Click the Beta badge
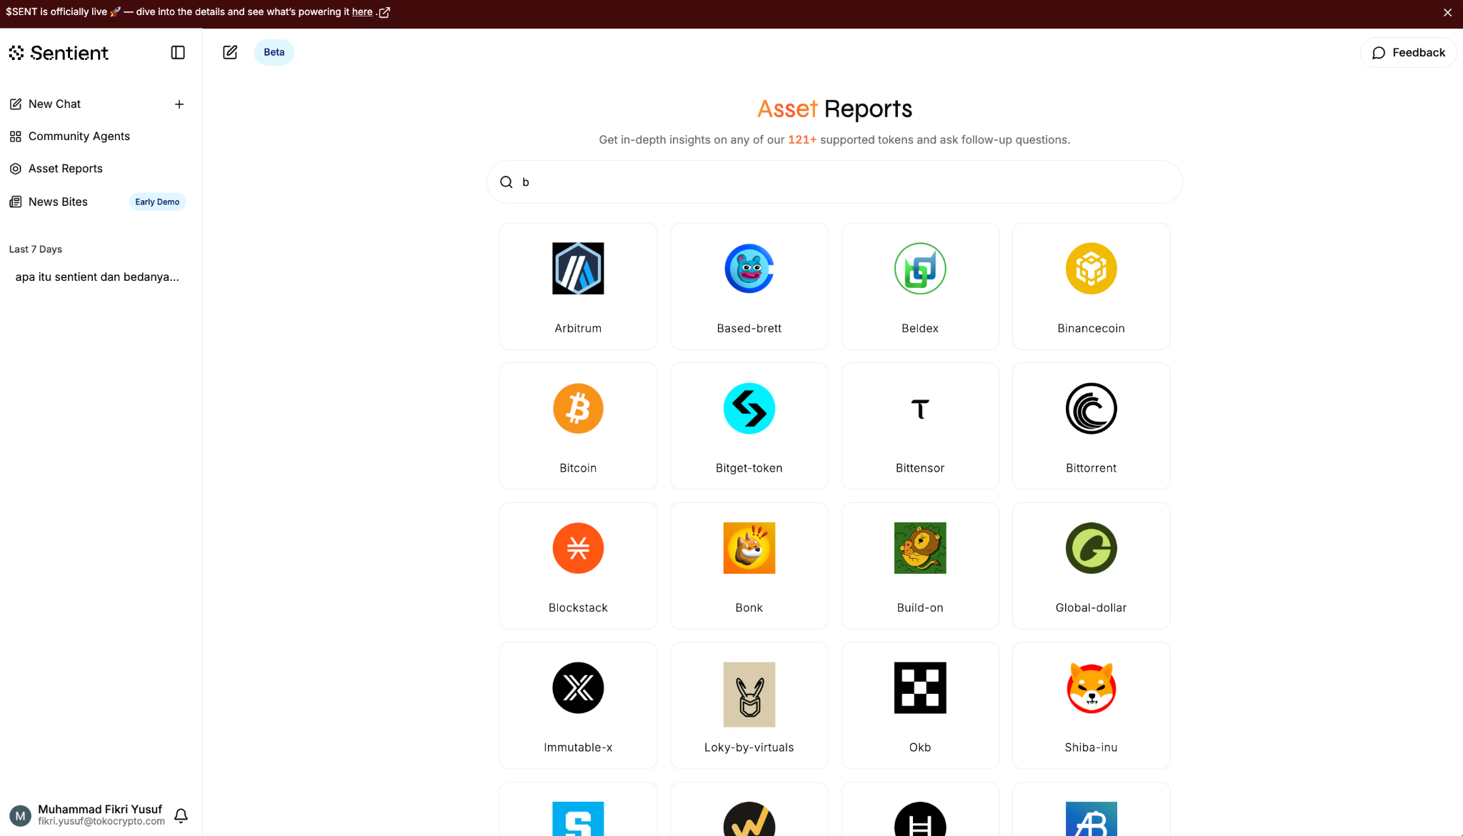Screen dimensions: 1463x836 [274, 52]
